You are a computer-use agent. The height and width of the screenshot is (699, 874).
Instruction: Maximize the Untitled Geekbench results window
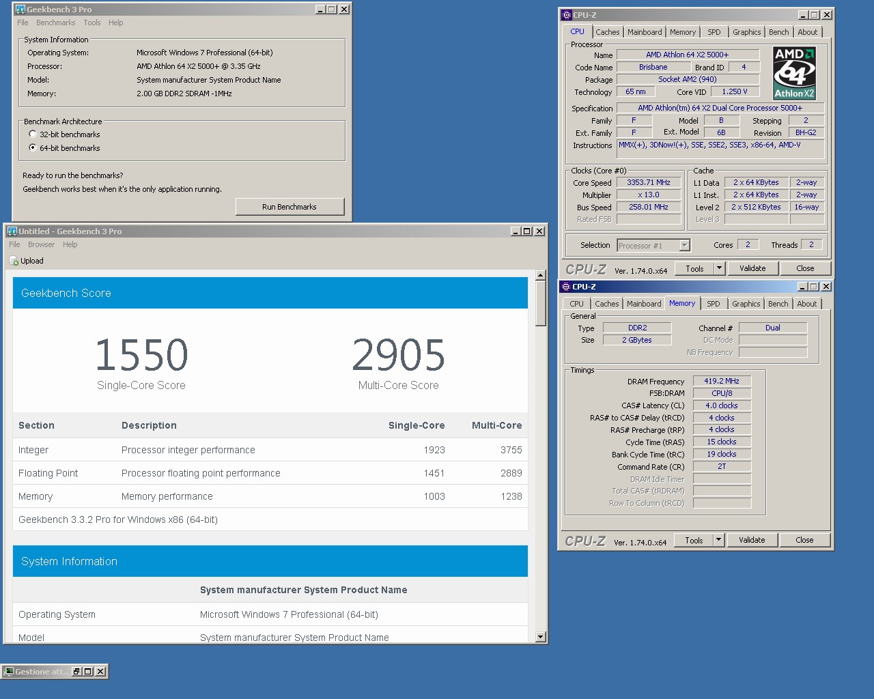527,231
